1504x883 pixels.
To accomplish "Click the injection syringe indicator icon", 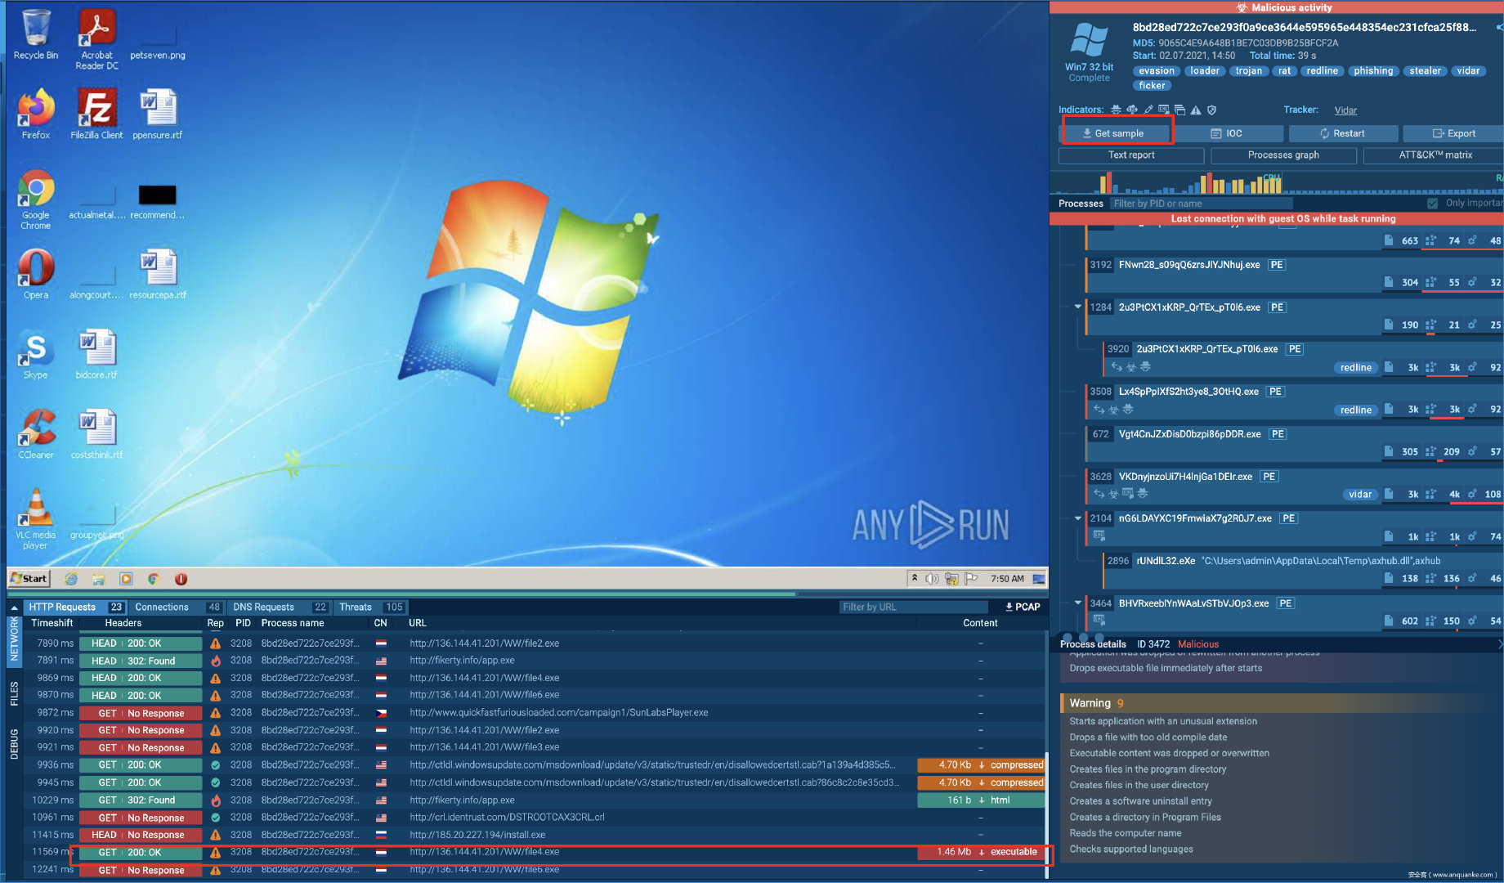I will tap(1148, 110).
